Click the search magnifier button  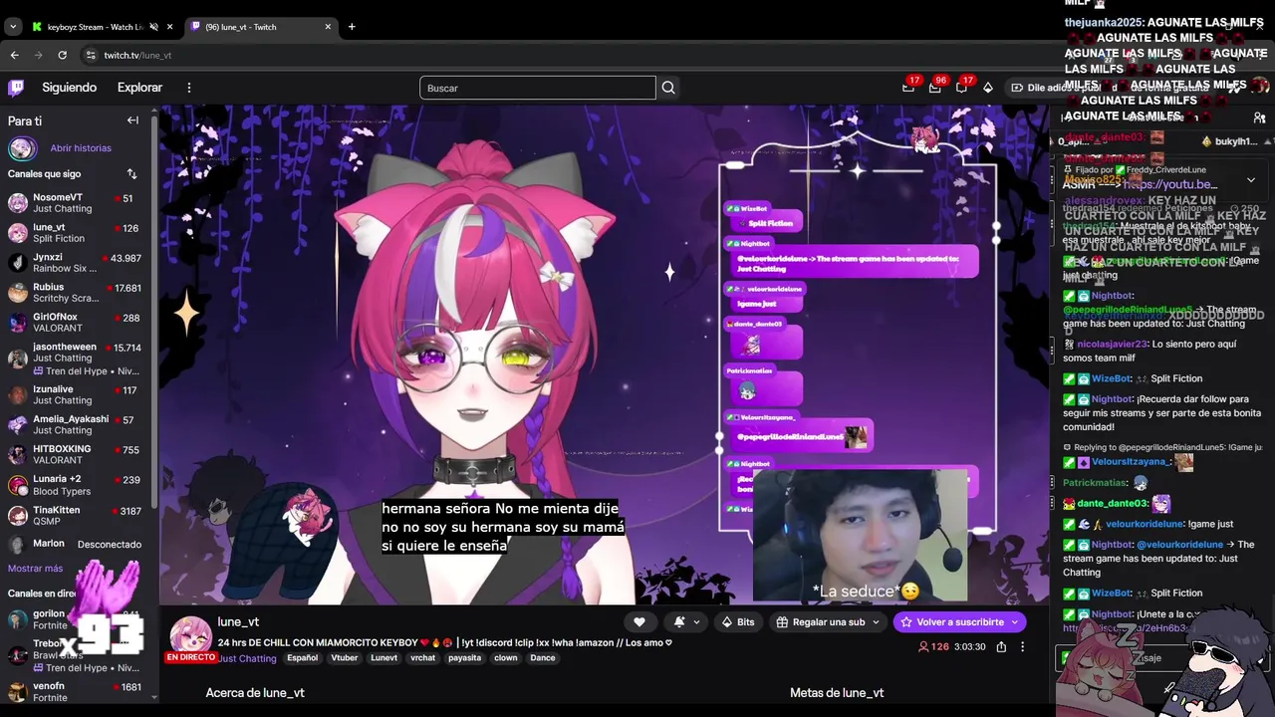pos(668,88)
